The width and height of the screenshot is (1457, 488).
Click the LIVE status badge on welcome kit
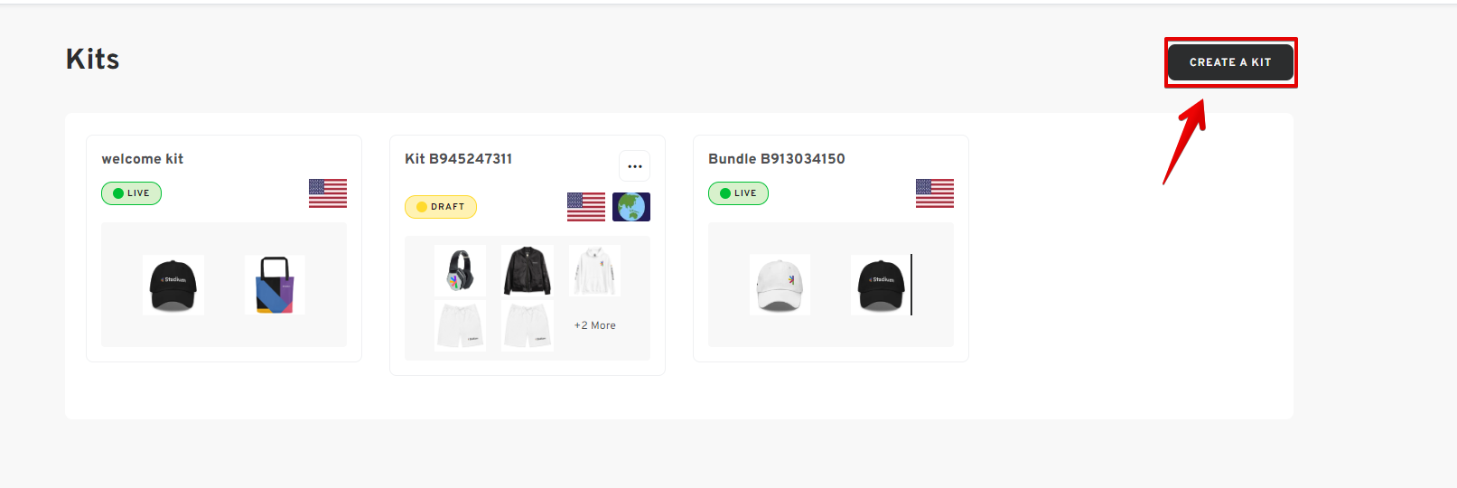click(132, 193)
